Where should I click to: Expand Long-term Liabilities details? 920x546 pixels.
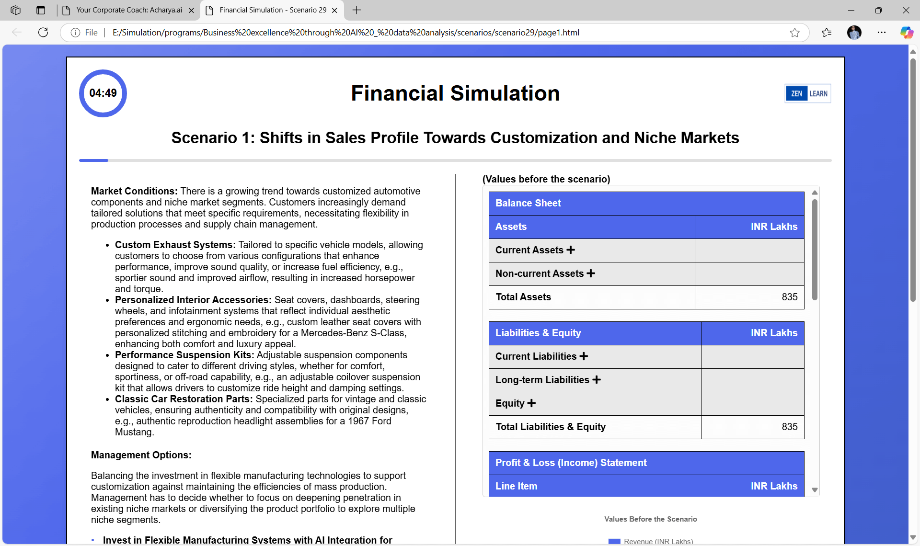pyautogui.click(x=597, y=379)
